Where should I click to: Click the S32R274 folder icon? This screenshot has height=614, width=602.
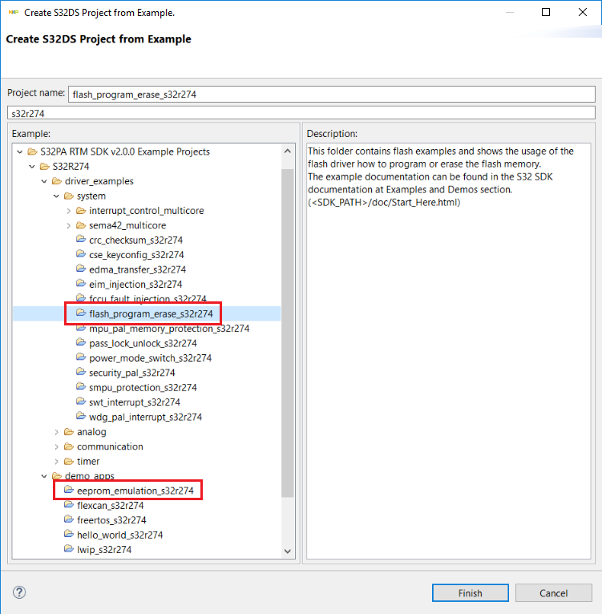pyautogui.click(x=44, y=167)
